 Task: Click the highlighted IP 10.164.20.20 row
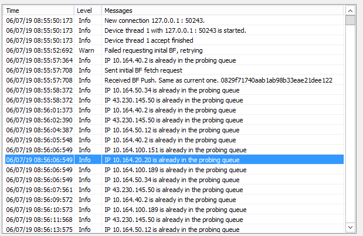point(175,160)
